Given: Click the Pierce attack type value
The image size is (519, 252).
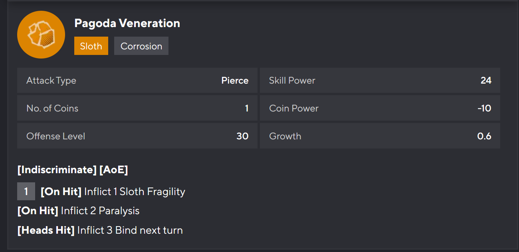Looking at the screenshot, I should [235, 80].
